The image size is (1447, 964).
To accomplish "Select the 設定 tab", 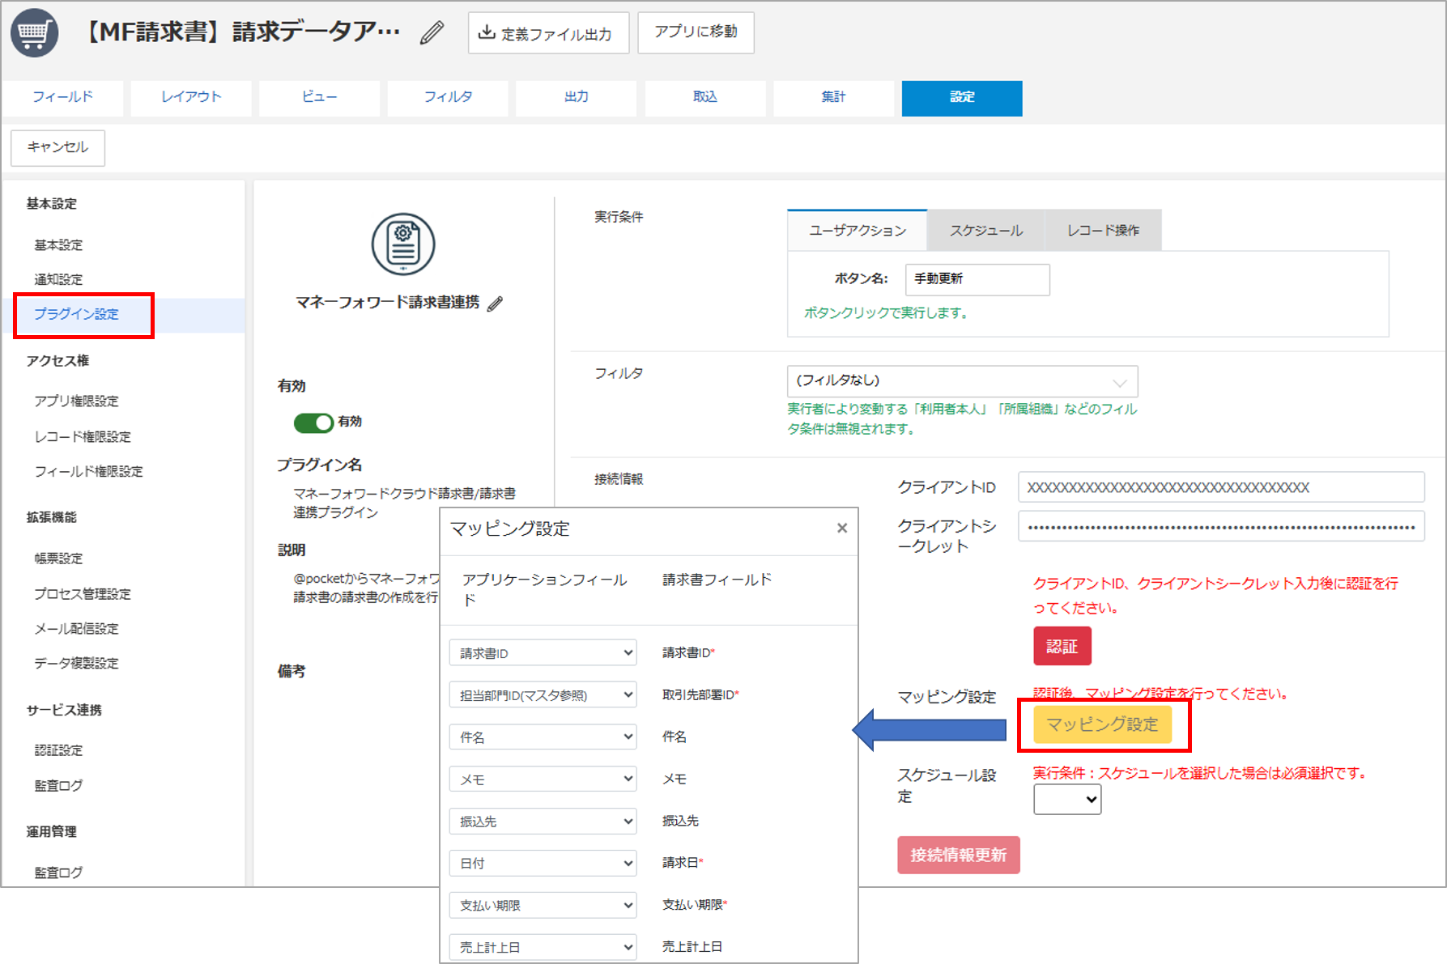I will tap(962, 98).
